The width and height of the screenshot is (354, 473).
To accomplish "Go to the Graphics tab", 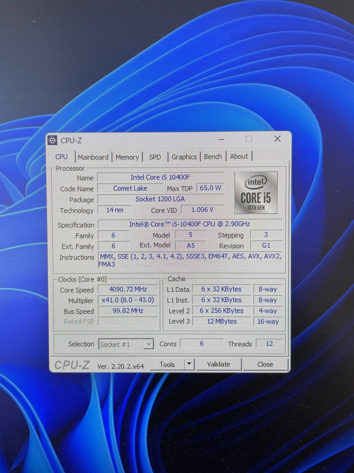I will click(184, 157).
